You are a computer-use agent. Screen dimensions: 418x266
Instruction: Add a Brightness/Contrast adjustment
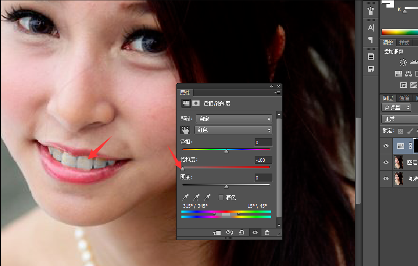point(403,63)
